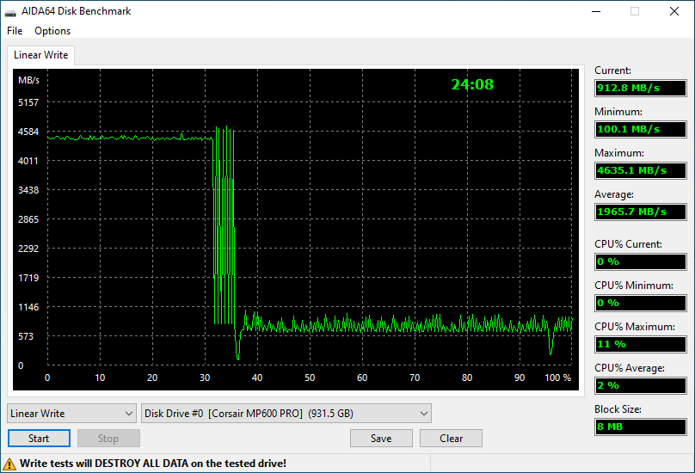This screenshot has width=695, height=473.
Task: Click the 24:08 elapsed time on graph
Action: 472,84
